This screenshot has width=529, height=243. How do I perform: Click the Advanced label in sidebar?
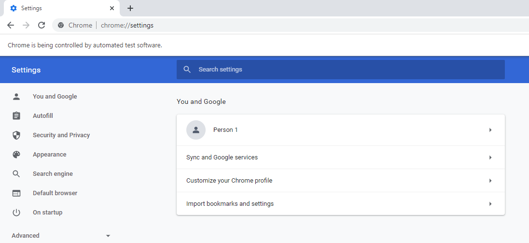tap(25, 236)
